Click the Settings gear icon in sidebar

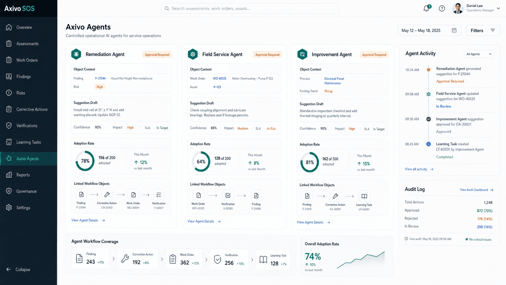click(x=9, y=207)
